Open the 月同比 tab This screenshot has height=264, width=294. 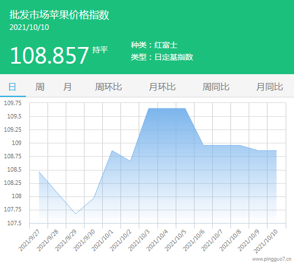pos(270,87)
